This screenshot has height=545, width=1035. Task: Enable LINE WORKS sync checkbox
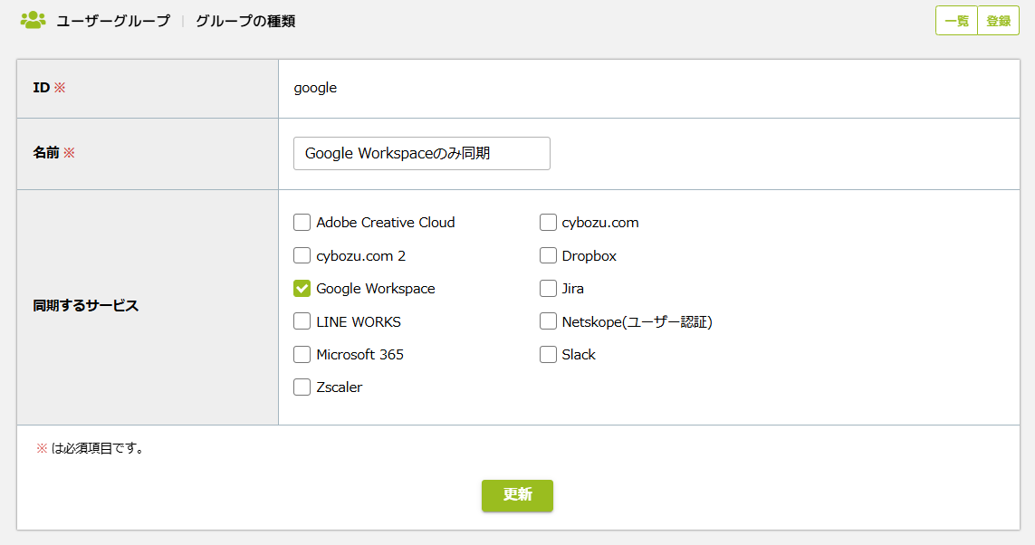[302, 321]
